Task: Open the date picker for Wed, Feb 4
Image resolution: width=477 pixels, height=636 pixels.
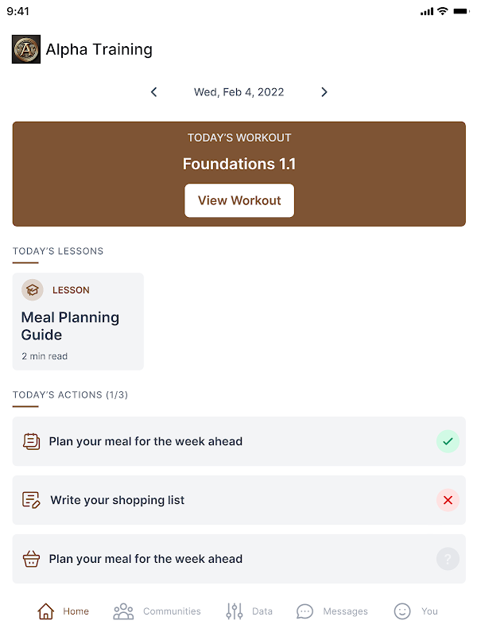Action: [238, 92]
